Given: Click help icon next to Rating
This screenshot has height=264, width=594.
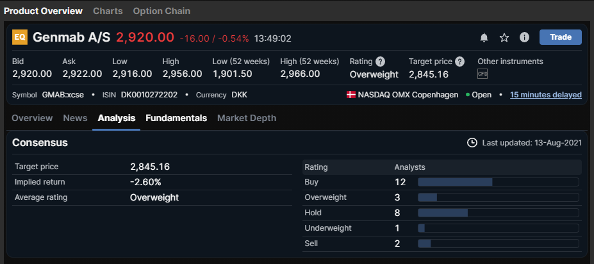Looking at the screenshot, I should (381, 62).
